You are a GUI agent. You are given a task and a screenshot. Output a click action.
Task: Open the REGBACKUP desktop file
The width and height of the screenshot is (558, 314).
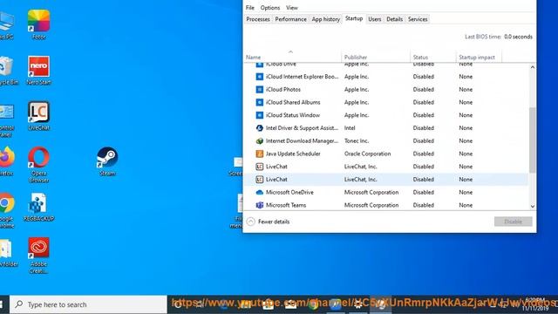38,208
